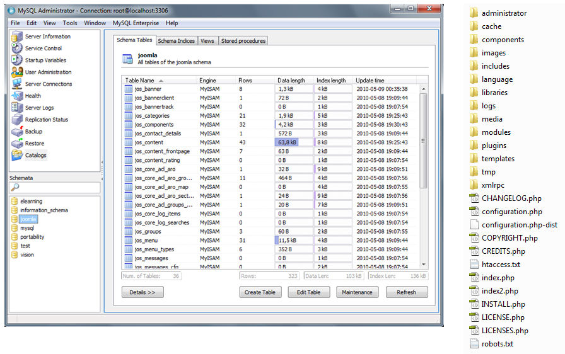Click table icon of jos_banner row

128,89
